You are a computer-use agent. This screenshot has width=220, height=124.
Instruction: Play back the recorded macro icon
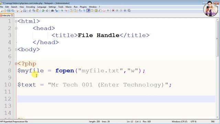coord(121,11)
